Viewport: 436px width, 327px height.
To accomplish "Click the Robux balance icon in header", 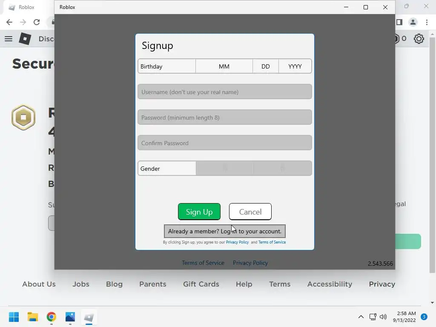I will [397, 39].
